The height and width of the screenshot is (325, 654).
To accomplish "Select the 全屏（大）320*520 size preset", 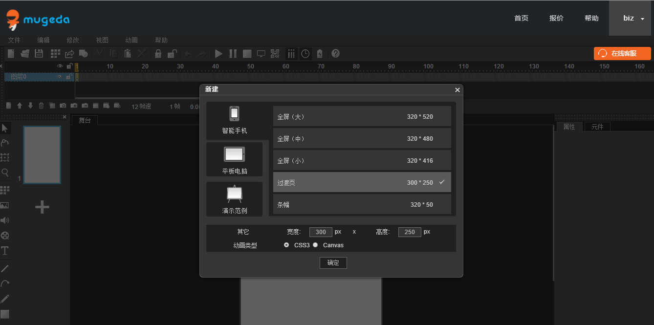I will [x=362, y=117].
